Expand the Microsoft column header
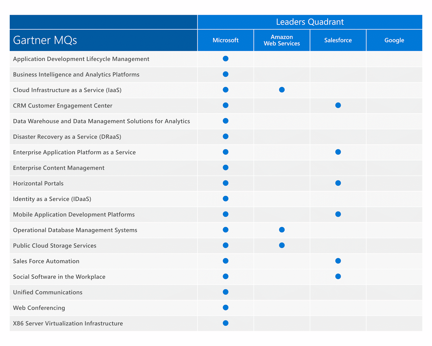432x346 pixels. [x=225, y=40]
